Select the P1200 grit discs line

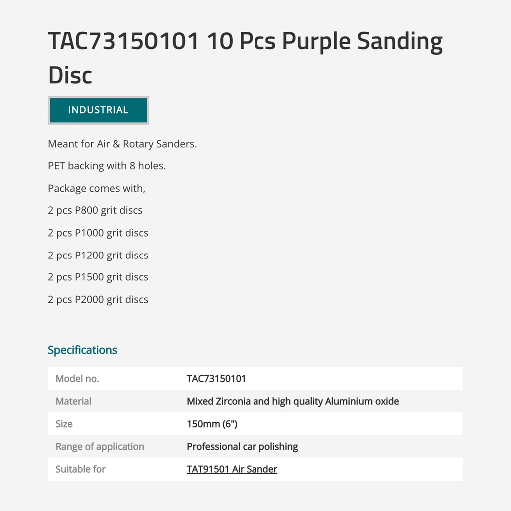(x=98, y=255)
